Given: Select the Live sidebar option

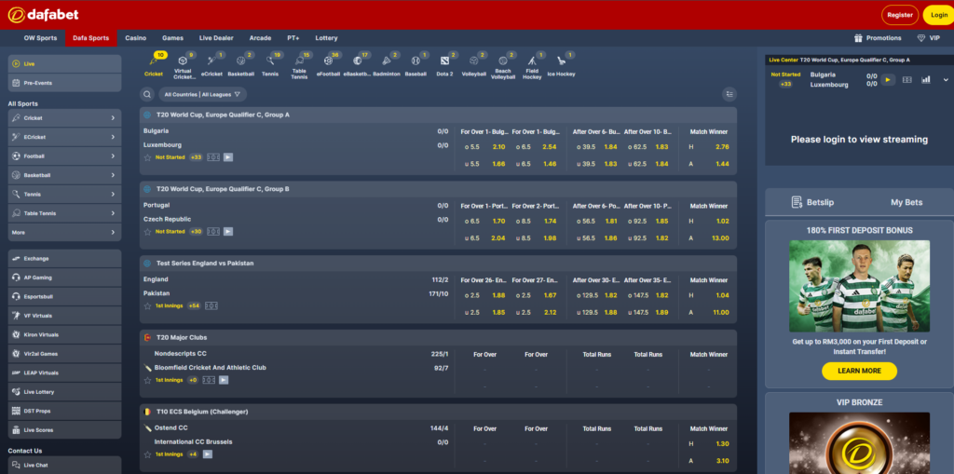Looking at the screenshot, I should point(64,63).
